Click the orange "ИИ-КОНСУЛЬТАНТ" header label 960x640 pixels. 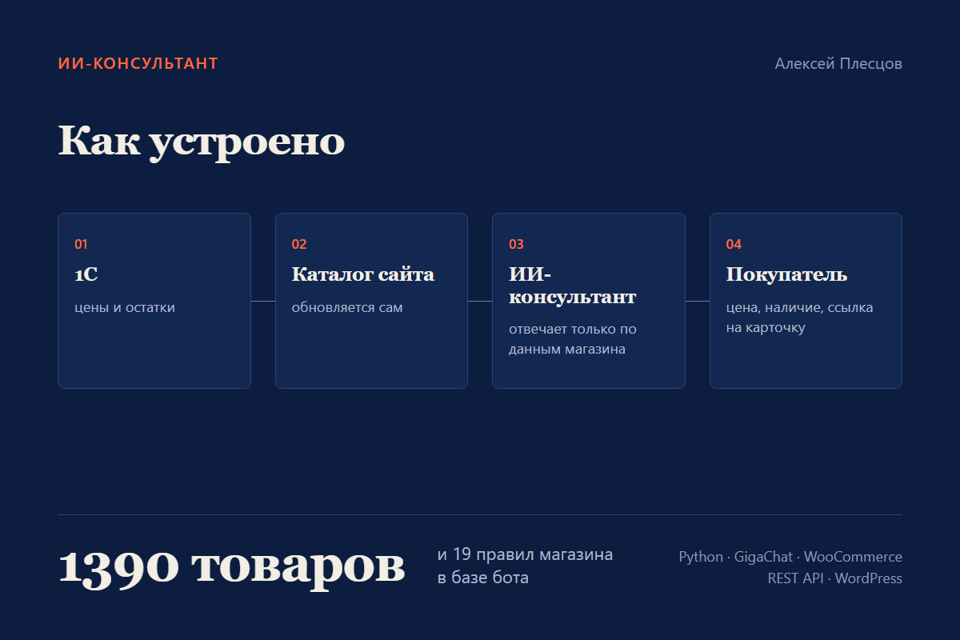pos(138,64)
